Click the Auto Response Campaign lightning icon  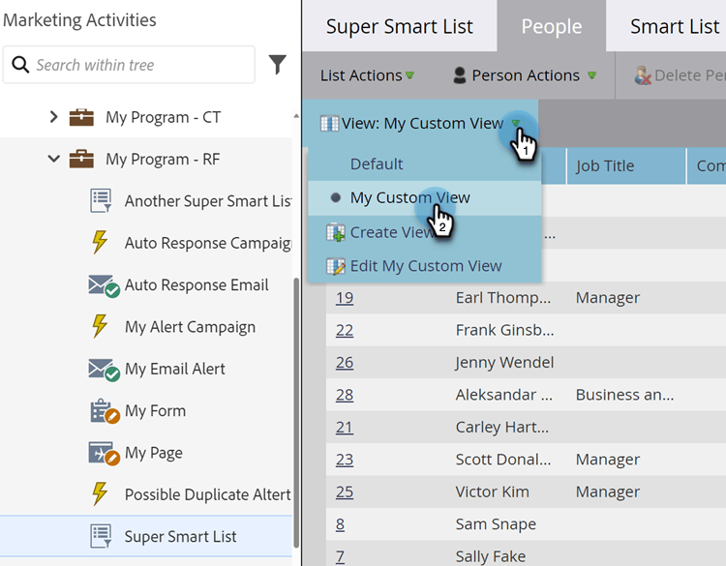99,243
